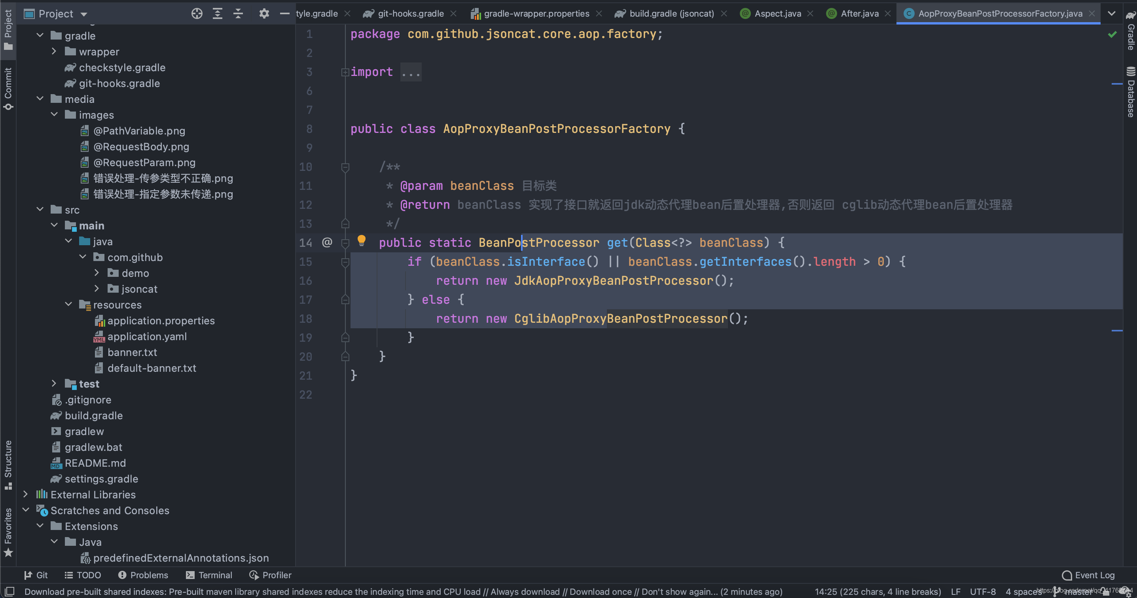Click the Collapse All icon in Project panel
1137x598 pixels.
(238, 14)
